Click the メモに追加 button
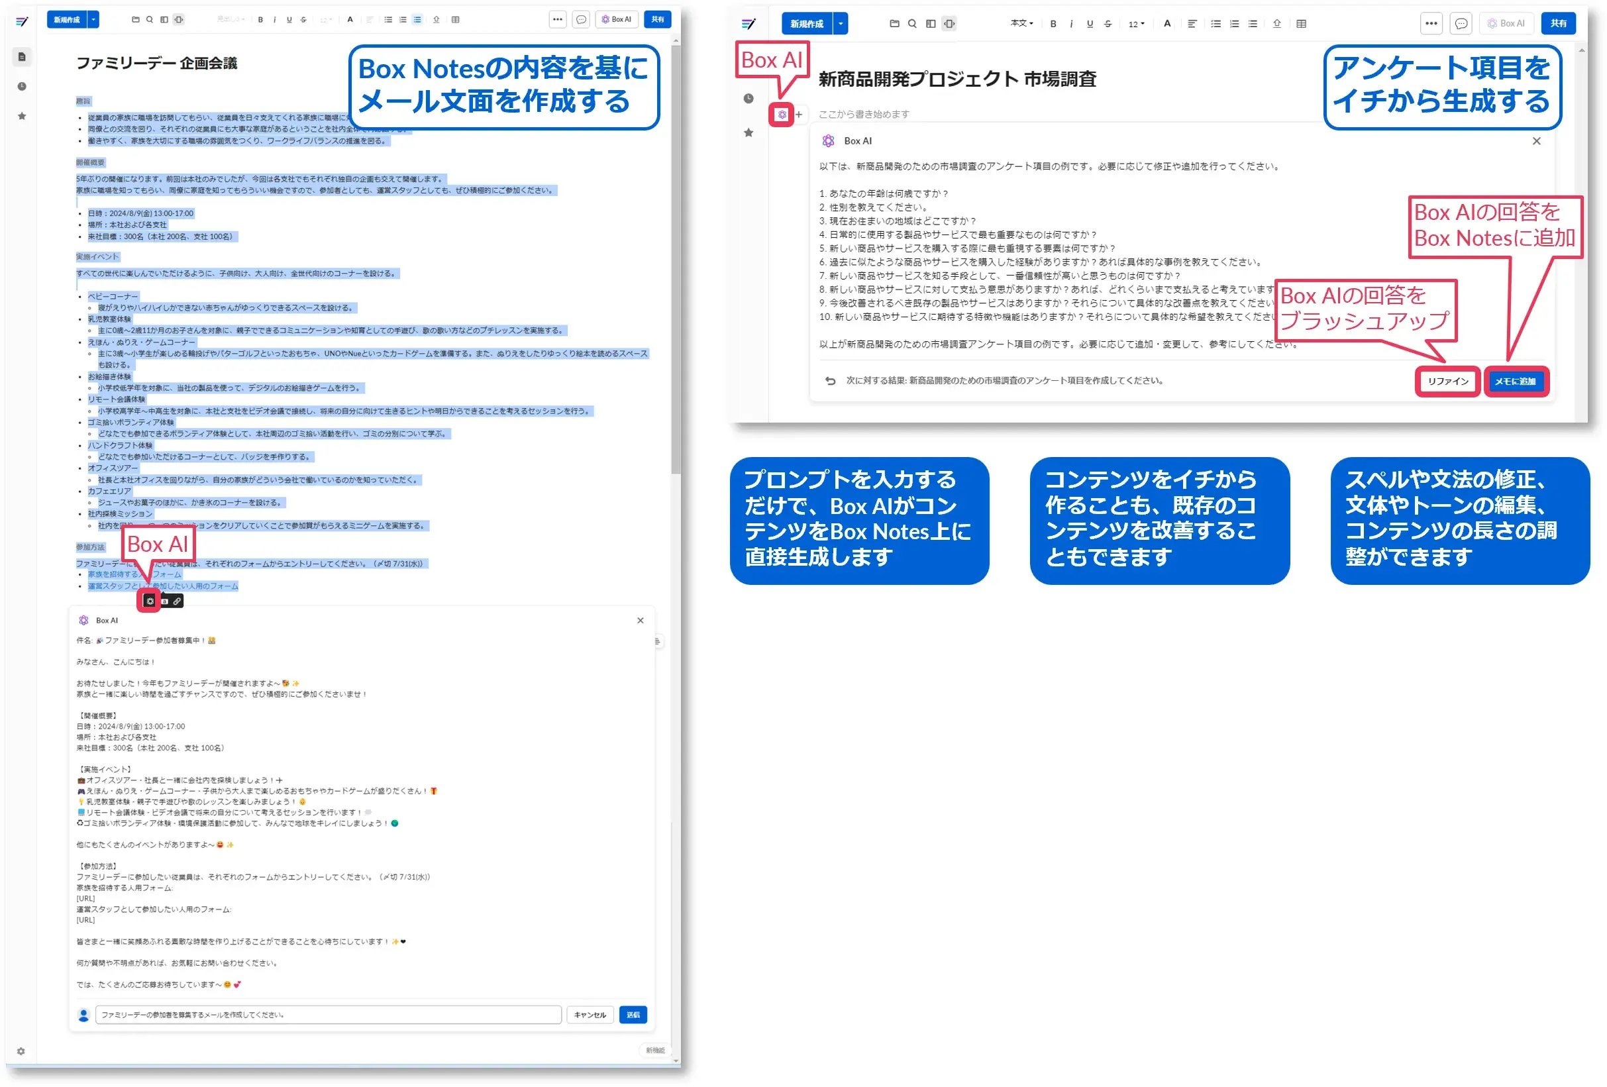Viewport: 1607px width, 1087px height. (x=1516, y=381)
